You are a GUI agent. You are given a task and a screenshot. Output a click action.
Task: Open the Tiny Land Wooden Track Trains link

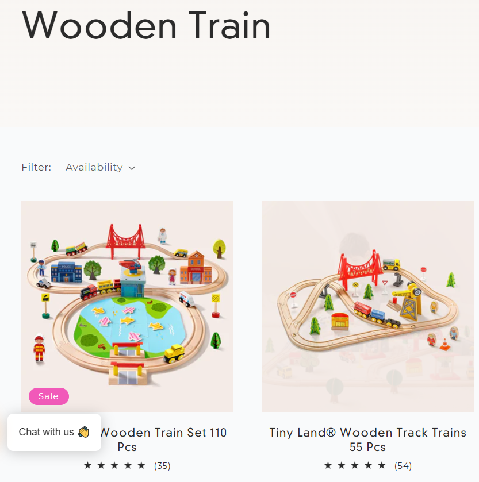367,439
